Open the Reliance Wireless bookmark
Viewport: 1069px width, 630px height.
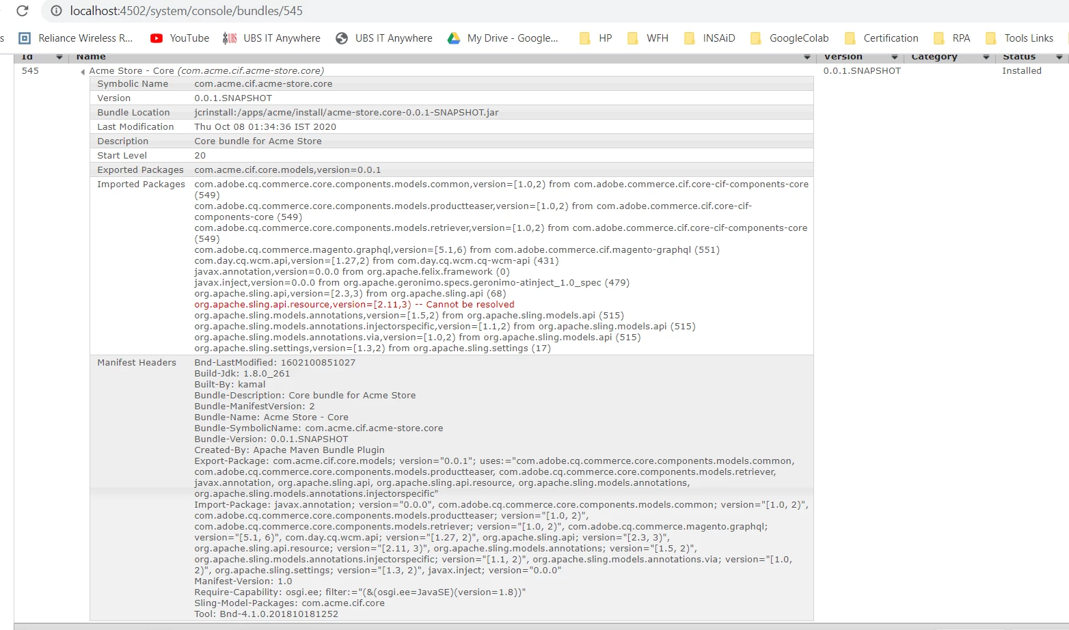pos(76,38)
